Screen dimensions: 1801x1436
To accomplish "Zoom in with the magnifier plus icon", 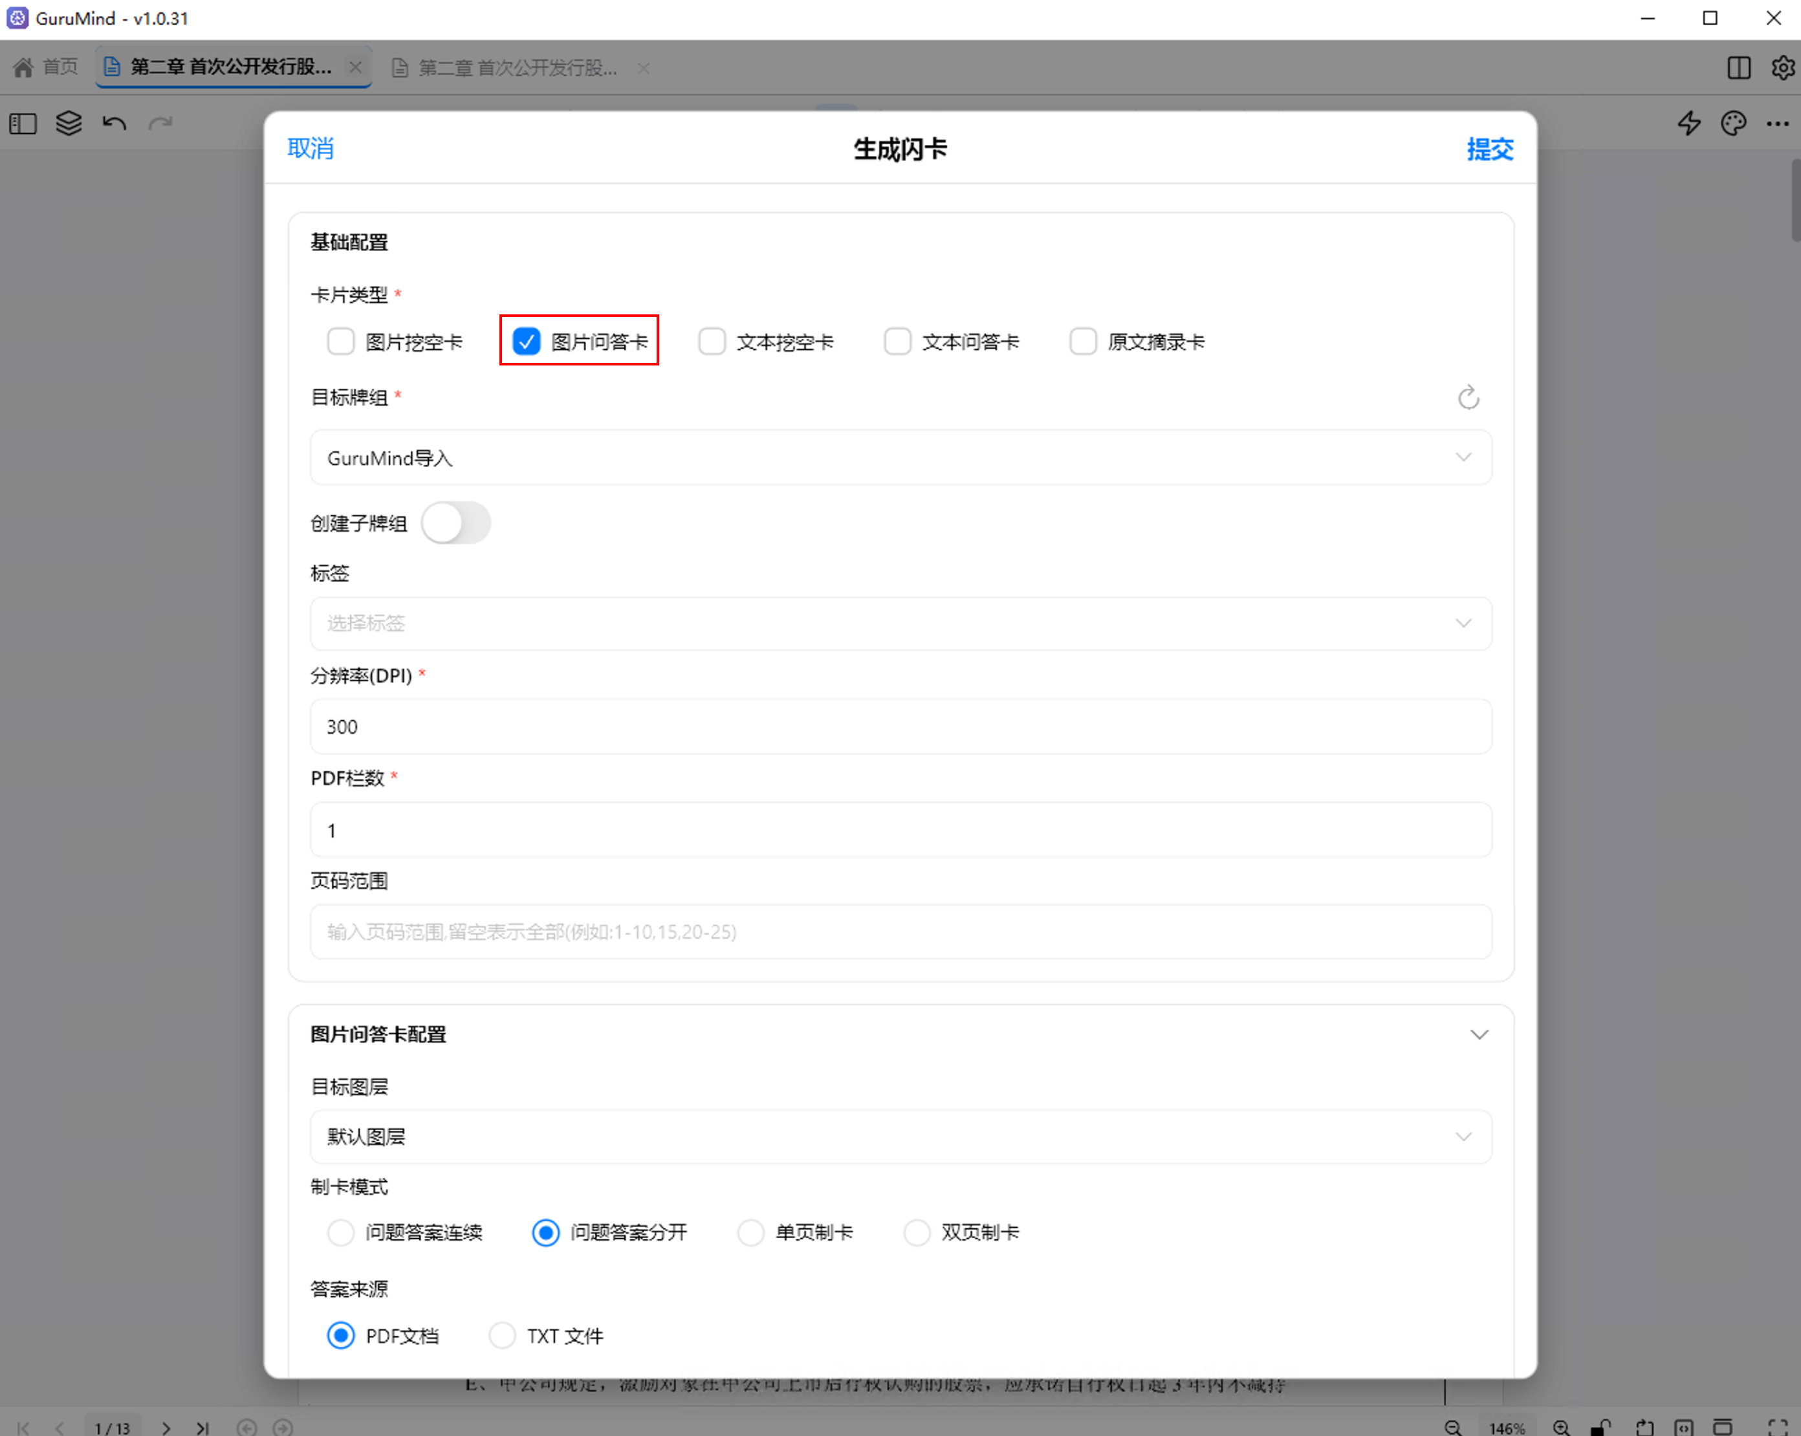I will (x=1561, y=1428).
